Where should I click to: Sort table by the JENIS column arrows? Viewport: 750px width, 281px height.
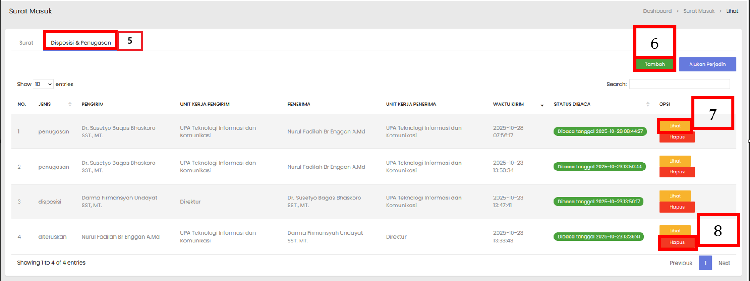point(70,104)
